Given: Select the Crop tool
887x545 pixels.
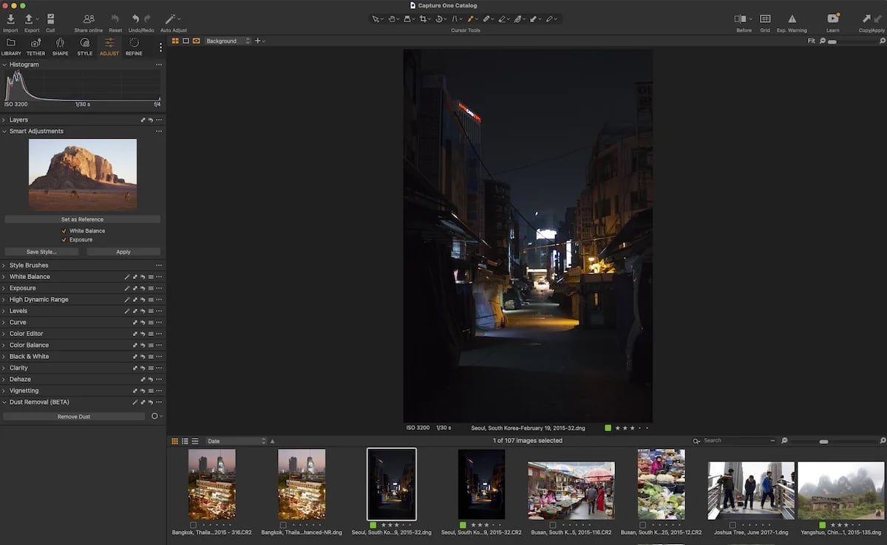Looking at the screenshot, I should (x=424, y=18).
